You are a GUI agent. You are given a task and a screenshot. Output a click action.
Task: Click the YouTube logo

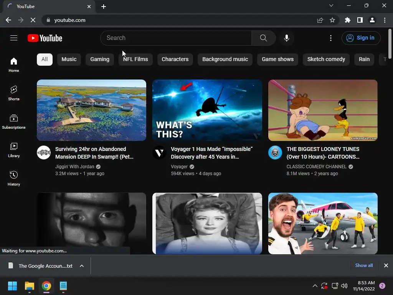point(45,38)
